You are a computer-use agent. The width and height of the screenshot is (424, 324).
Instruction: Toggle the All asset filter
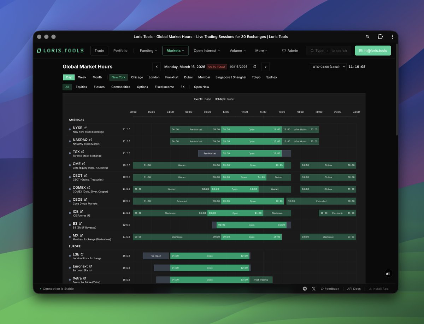click(x=67, y=87)
